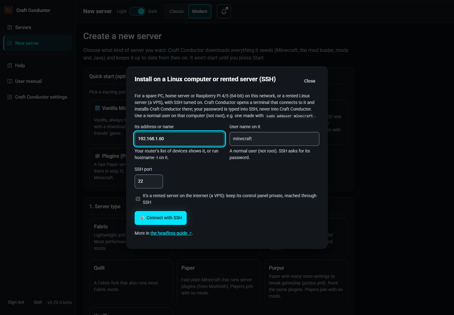Screen dimensions: 454x315
Task: Click the "Create a new server" heading
Action: [122, 36]
